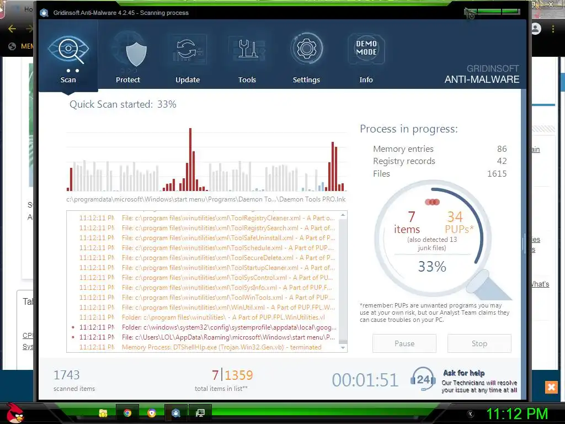Open the Update arrows icon
The height and width of the screenshot is (424, 565).
tap(188, 49)
